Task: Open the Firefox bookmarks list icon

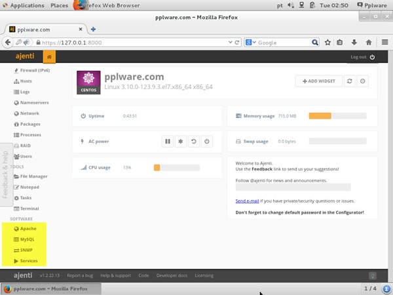Action: point(339,43)
